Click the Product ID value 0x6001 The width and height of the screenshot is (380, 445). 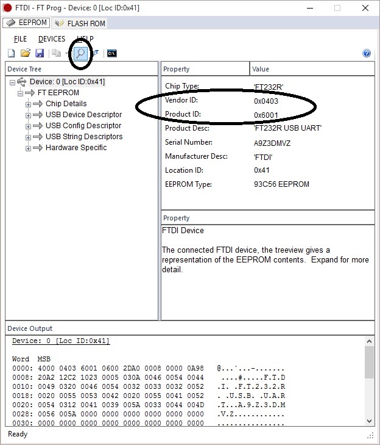266,115
